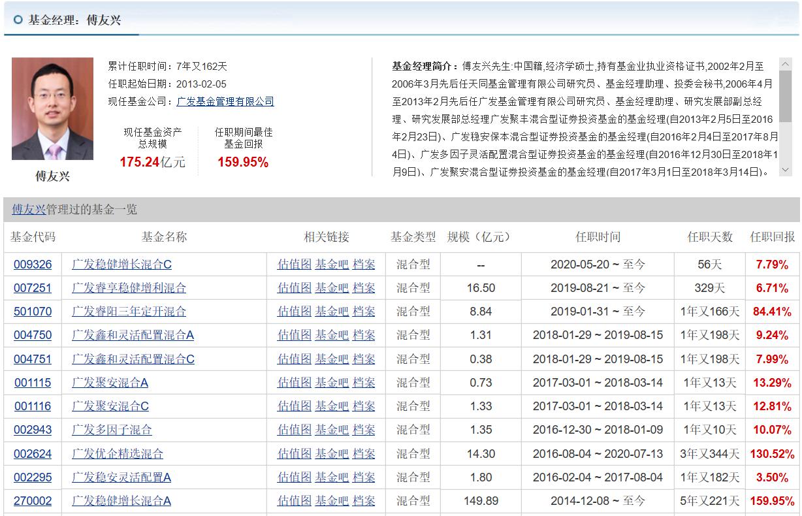Open 基金吧 for fund 002624
802x516 pixels.
point(332,453)
